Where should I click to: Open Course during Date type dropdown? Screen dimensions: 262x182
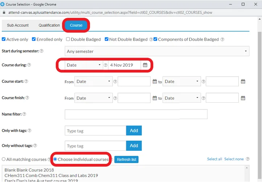pos(84,65)
